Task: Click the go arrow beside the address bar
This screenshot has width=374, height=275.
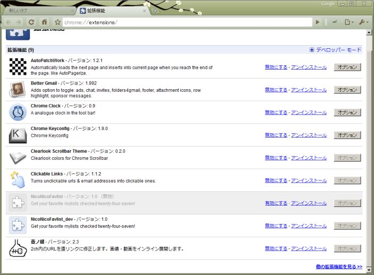Action: 318,22
